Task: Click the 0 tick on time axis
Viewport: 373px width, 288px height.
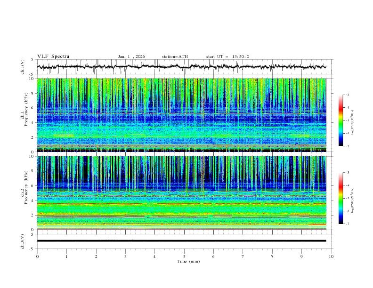Action: pyautogui.click(x=37, y=256)
